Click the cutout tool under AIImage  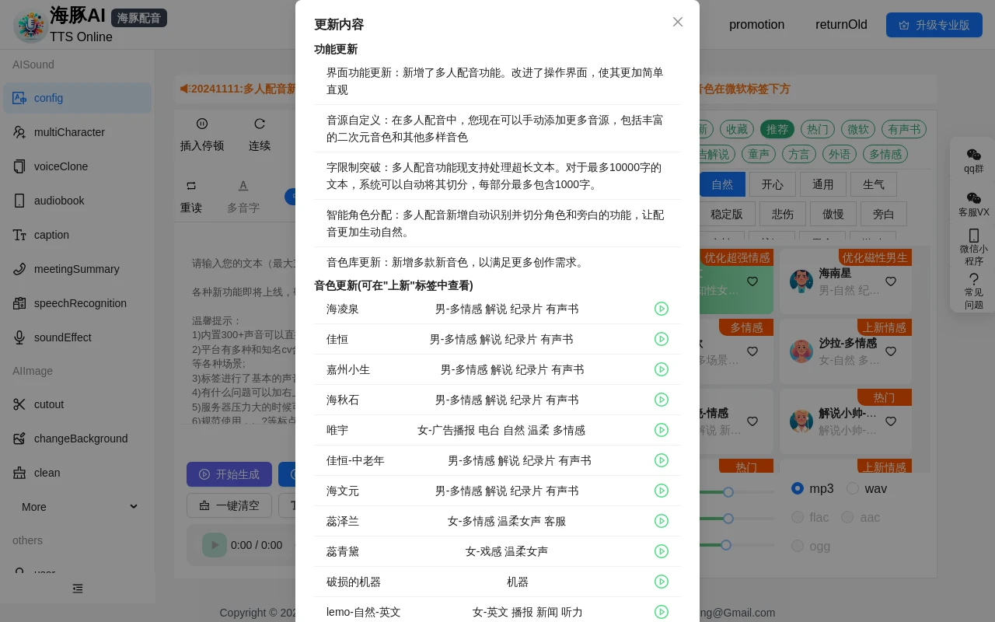[49, 404]
